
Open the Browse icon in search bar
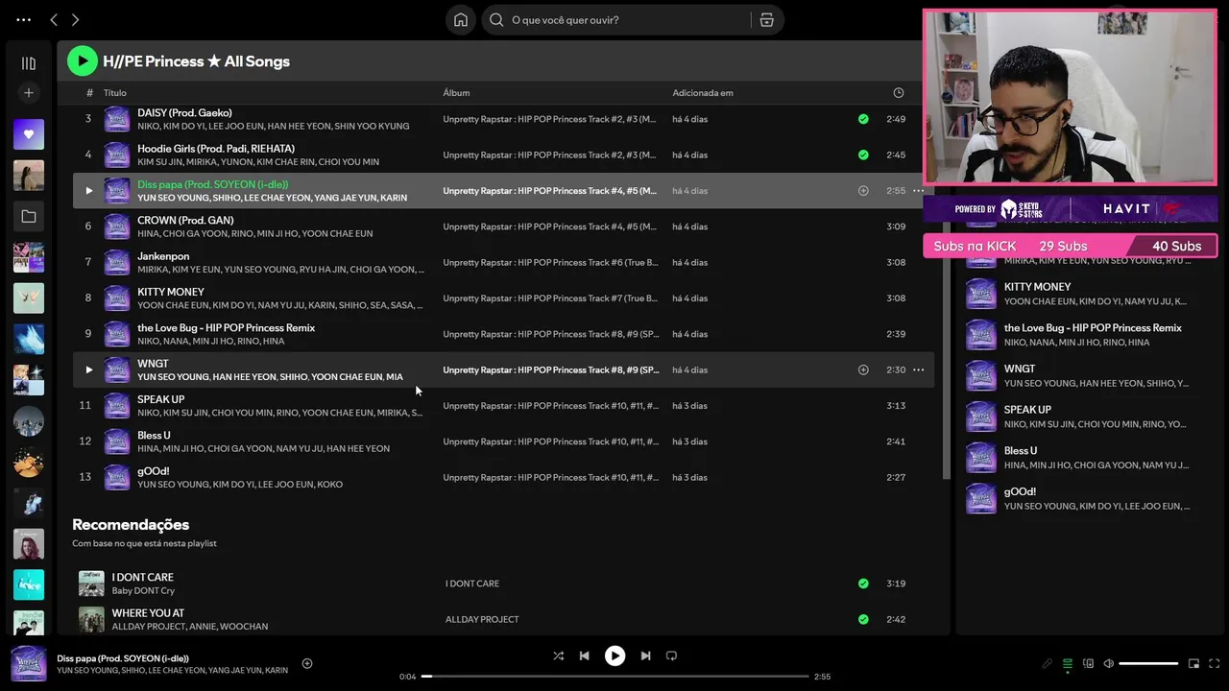click(766, 19)
